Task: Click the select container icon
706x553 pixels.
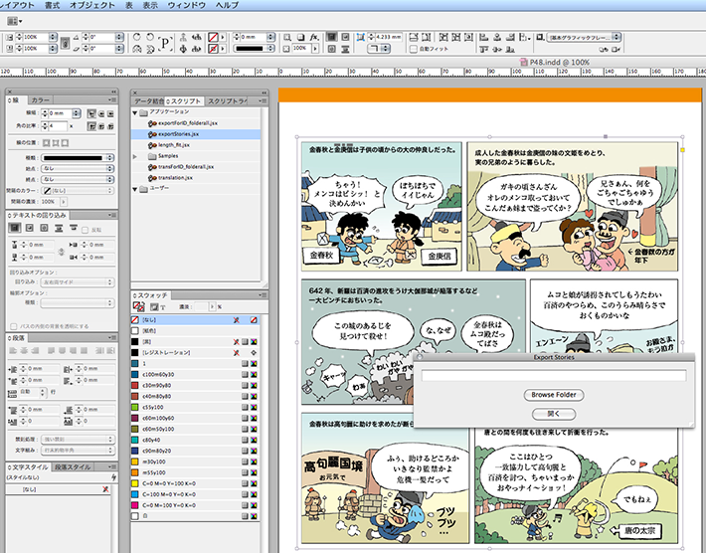Action: 183,37
